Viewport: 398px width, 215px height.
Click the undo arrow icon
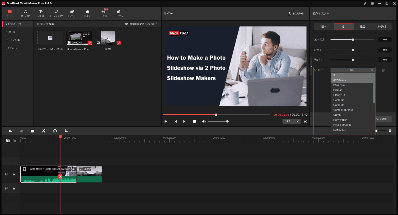click(x=10, y=131)
